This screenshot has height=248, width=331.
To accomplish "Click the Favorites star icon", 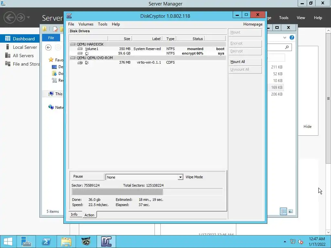I will tap(51, 60).
